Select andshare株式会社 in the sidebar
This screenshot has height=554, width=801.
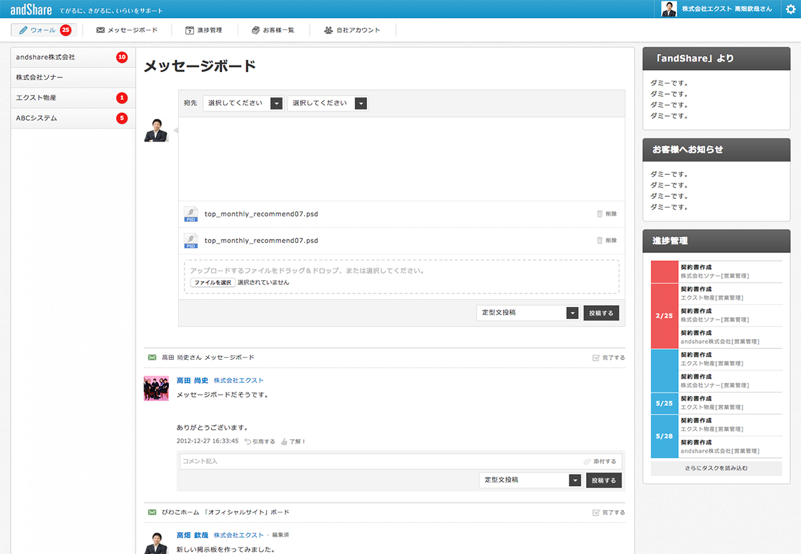[x=73, y=57]
